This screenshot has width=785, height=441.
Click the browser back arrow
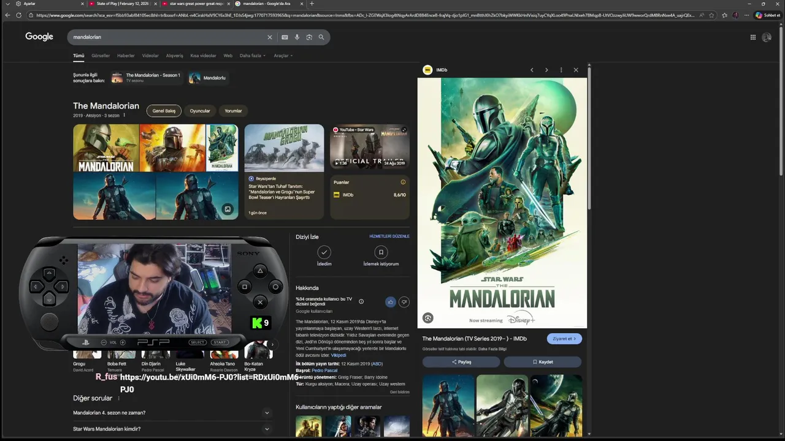(x=8, y=15)
